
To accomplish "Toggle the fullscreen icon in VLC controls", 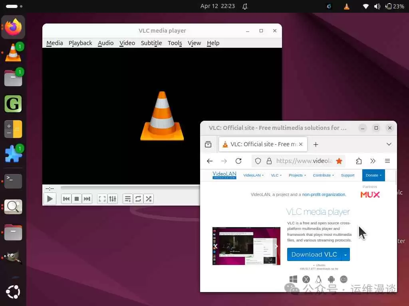I will 102,198.
